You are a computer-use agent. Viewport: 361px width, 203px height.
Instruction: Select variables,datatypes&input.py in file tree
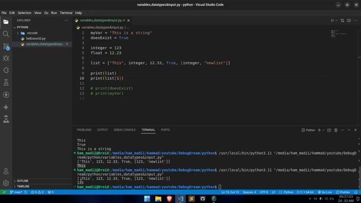[x=42, y=44]
